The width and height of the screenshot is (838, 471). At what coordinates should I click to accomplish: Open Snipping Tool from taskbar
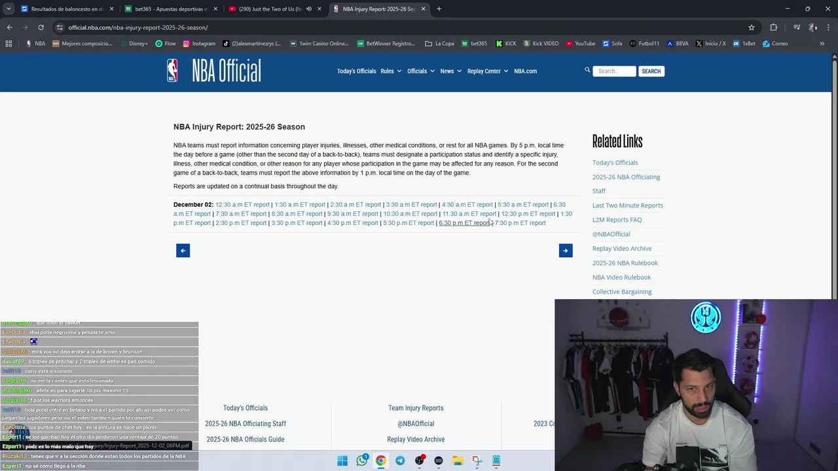(x=477, y=461)
